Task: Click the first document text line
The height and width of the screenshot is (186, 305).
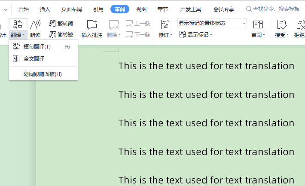Action: click(x=206, y=66)
